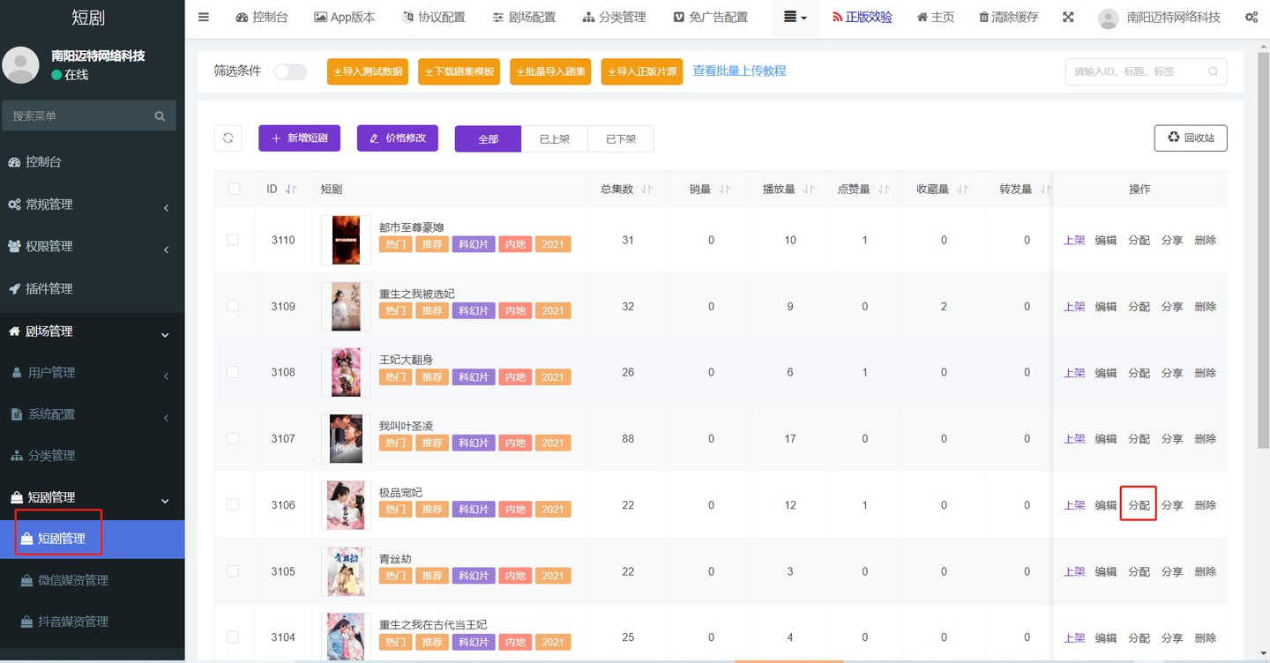Click the table refresh icon button
The image size is (1270, 663).
pyautogui.click(x=228, y=138)
